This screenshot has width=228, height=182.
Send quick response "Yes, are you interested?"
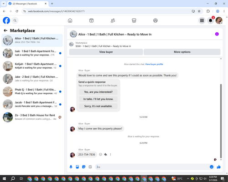tap(98, 92)
